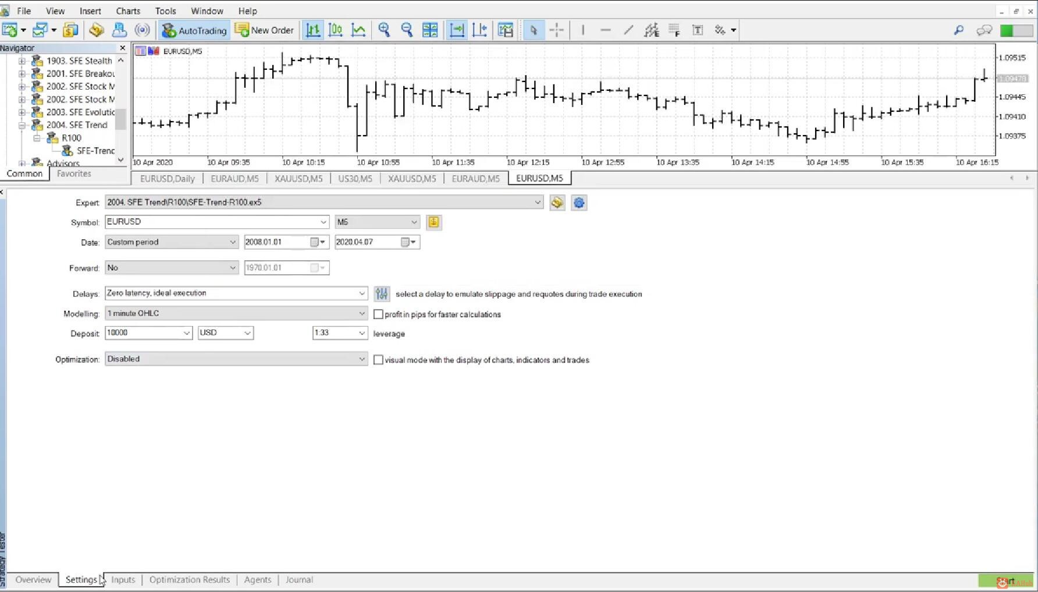The width and height of the screenshot is (1038, 592).
Task: Select the horizontal line drawing tool
Action: [x=605, y=30]
